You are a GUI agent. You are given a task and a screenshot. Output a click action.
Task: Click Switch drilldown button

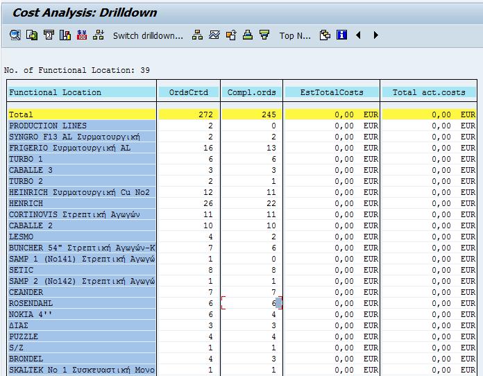click(x=148, y=35)
